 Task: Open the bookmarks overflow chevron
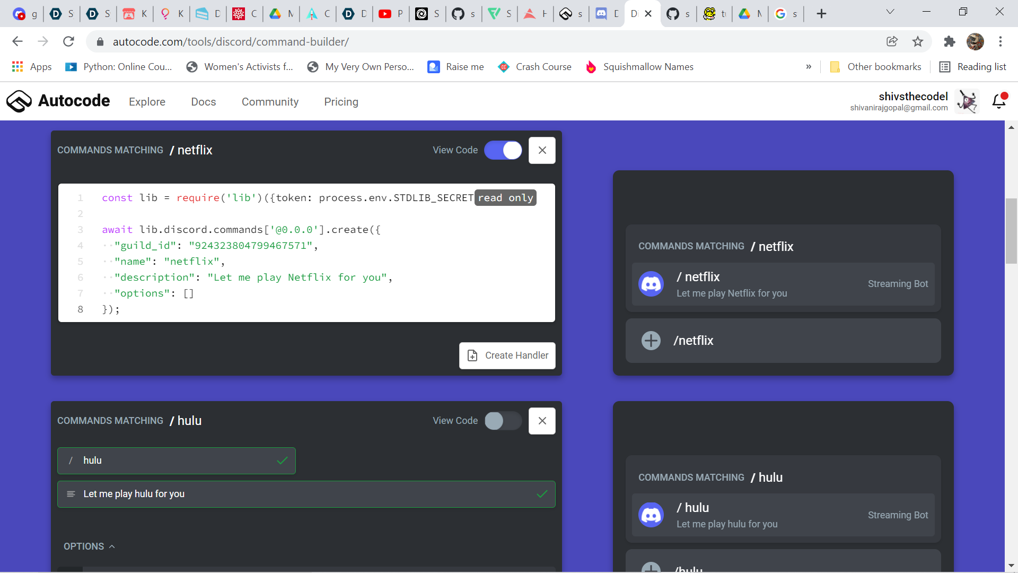[x=809, y=67]
